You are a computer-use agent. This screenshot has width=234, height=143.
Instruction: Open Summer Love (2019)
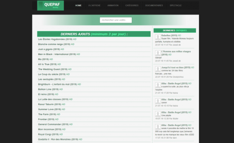pyautogui.click(x=51, y=109)
